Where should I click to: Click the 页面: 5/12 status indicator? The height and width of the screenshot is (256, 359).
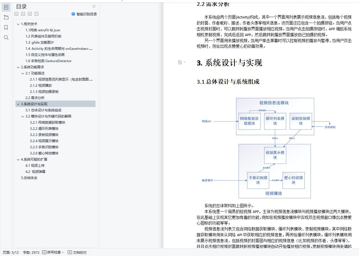(11, 252)
